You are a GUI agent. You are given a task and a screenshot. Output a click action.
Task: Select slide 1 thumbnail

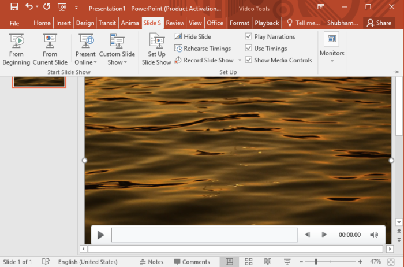pyautogui.click(x=39, y=82)
